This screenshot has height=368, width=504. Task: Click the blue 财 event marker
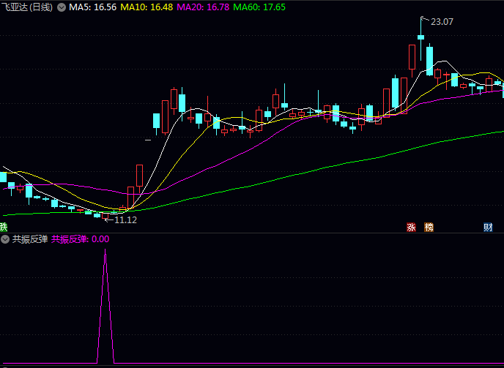click(487, 228)
